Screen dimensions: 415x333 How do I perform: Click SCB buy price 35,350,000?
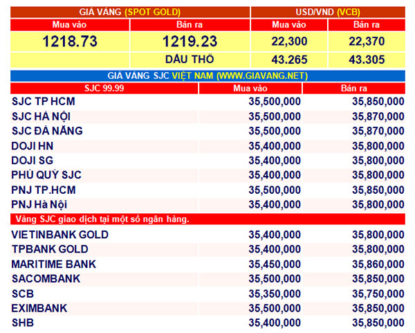click(275, 294)
